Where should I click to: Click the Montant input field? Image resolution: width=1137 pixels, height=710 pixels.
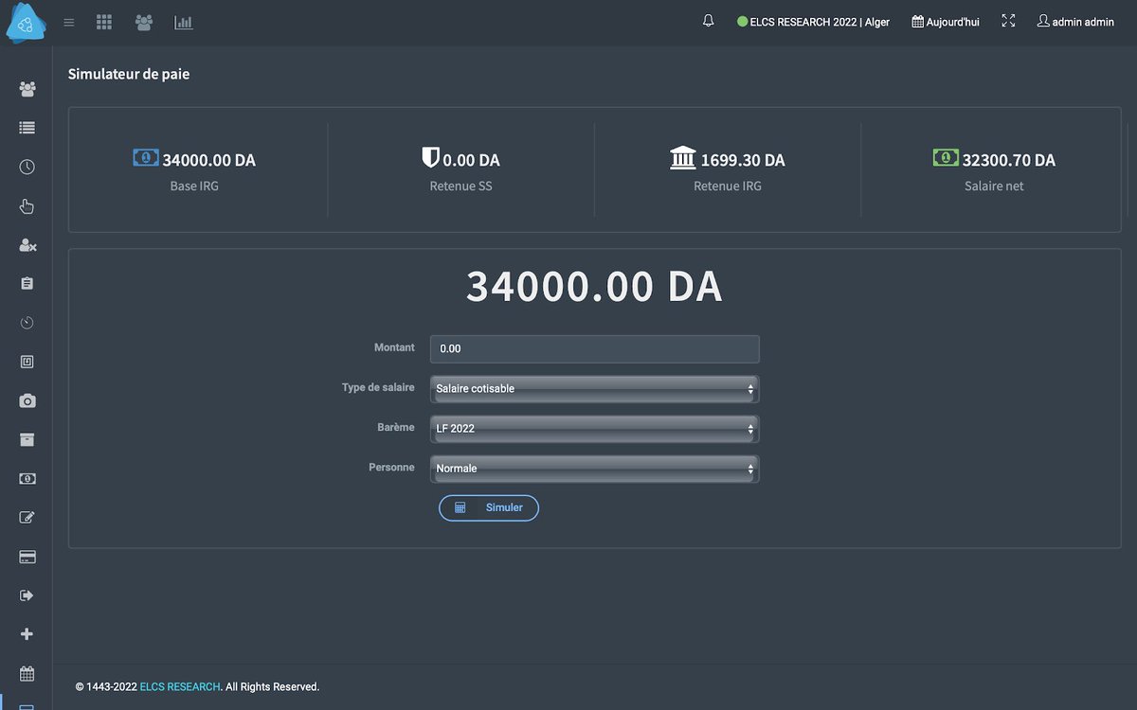point(594,348)
